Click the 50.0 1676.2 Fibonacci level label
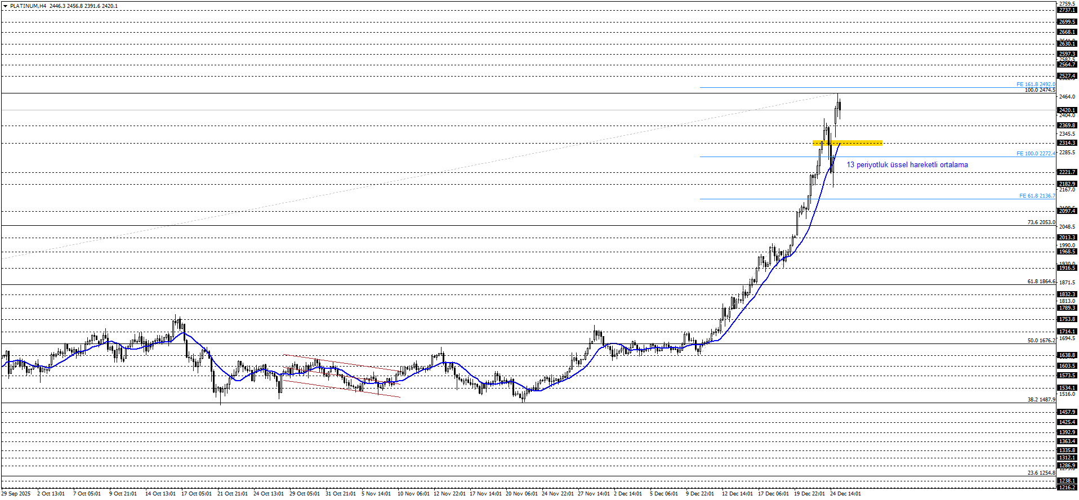1079x500 pixels. click(x=1041, y=341)
